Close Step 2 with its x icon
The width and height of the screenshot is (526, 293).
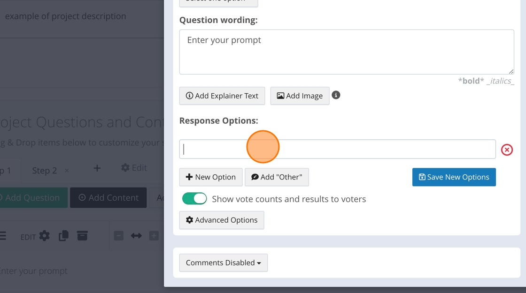(x=67, y=171)
